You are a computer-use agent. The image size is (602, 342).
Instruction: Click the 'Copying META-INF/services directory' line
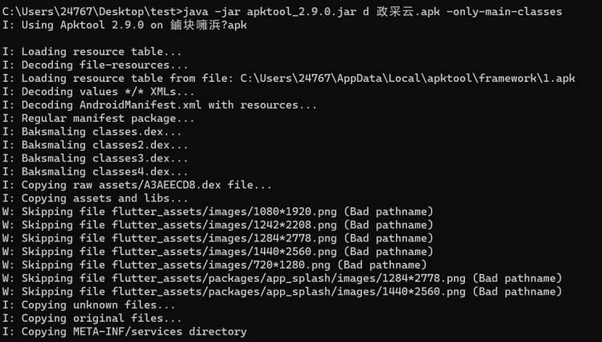point(125,331)
